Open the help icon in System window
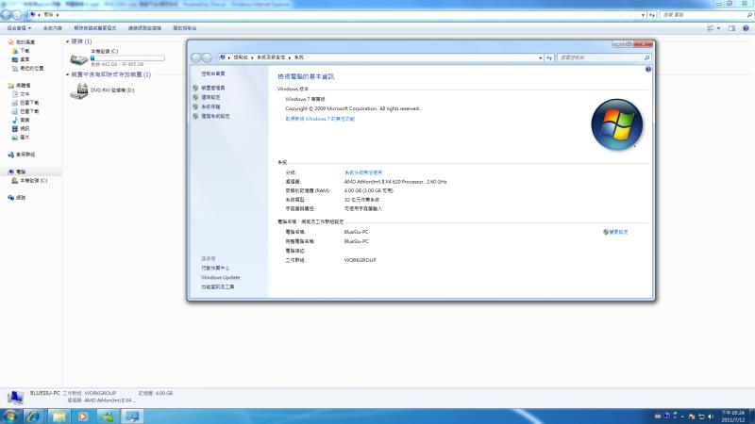Image resolution: width=755 pixels, height=424 pixels. [648, 69]
